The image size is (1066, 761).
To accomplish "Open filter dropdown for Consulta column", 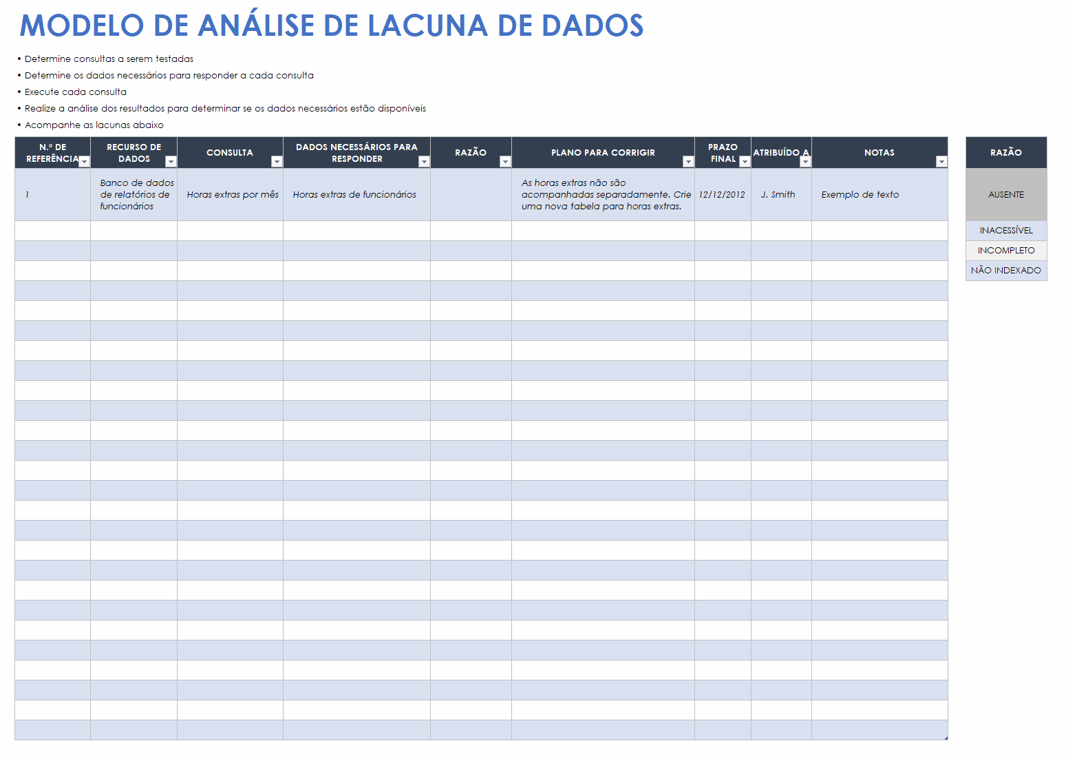I will [277, 162].
